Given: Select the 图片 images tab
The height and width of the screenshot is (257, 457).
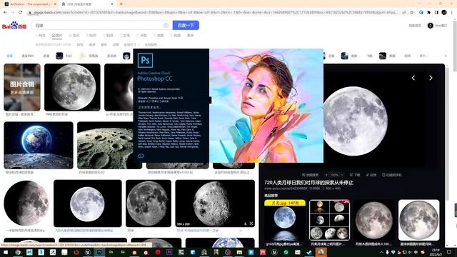Looking at the screenshot, I should tap(57, 35).
